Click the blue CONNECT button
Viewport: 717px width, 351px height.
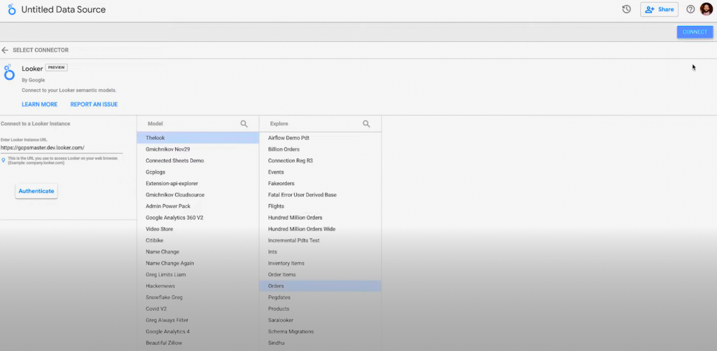[695, 32]
